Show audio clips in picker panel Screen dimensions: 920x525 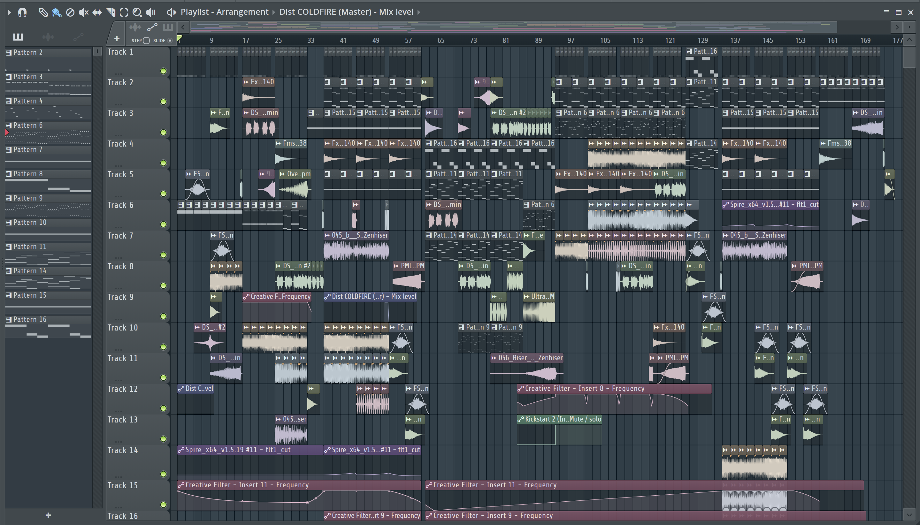coord(48,36)
